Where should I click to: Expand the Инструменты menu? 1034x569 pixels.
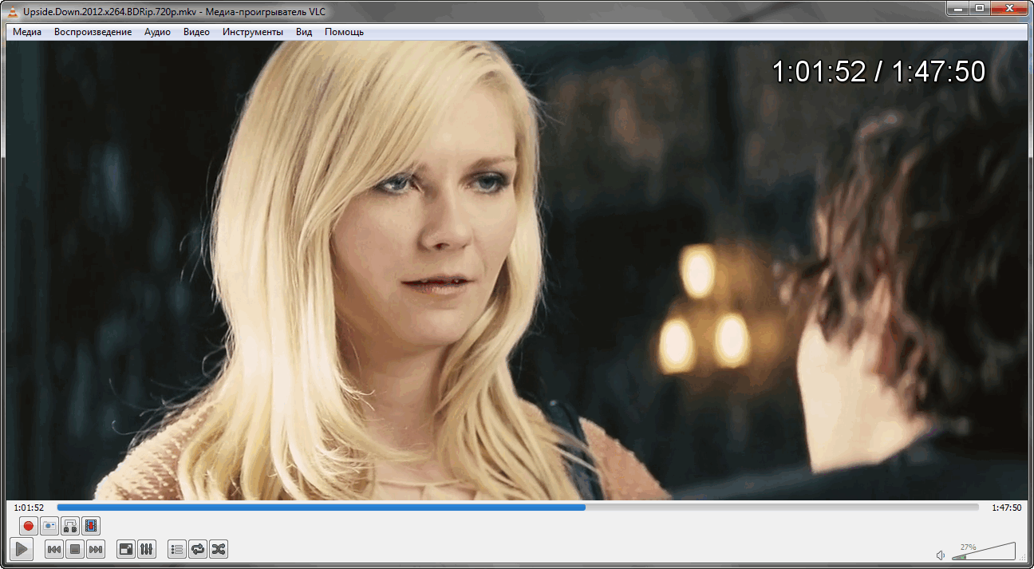[x=252, y=32]
